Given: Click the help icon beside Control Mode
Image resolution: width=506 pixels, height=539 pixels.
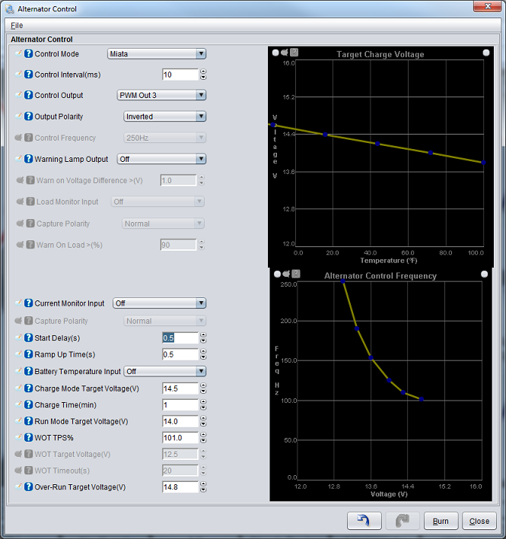Looking at the screenshot, I should click(29, 54).
